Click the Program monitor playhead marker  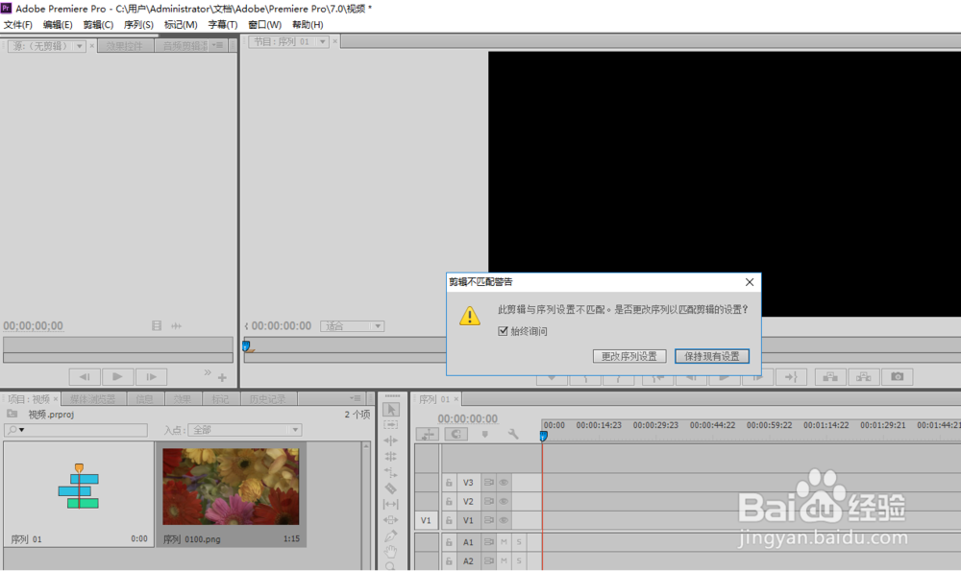tap(246, 345)
